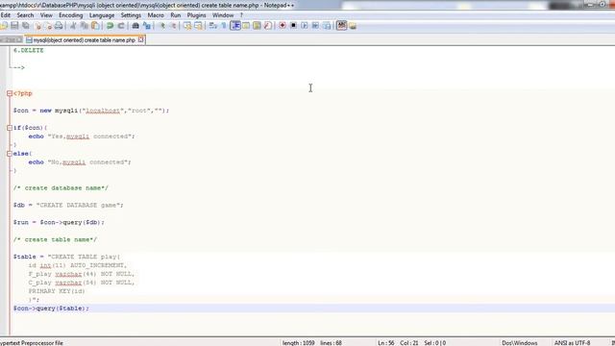Click the PRIMARY KEY(id) line
The width and height of the screenshot is (615, 346).
[x=57, y=291]
